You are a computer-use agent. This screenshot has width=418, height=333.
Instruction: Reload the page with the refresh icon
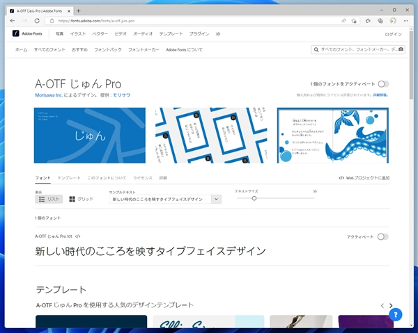click(37, 21)
